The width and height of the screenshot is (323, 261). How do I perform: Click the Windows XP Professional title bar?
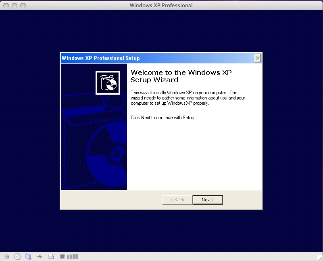tap(161, 5)
